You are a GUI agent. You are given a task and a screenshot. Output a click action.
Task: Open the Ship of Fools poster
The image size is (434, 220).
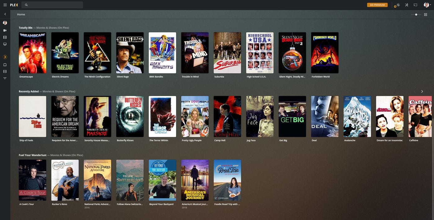tap(33, 117)
